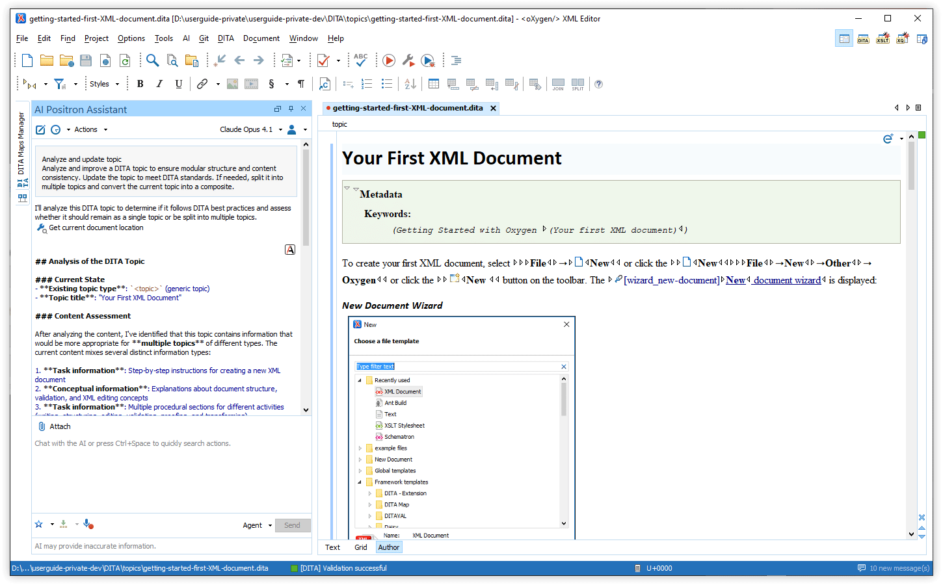Screen dimensions: 943x585
Task: Open Find/Replace with the magnifier icon
Action: pos(153,60)
